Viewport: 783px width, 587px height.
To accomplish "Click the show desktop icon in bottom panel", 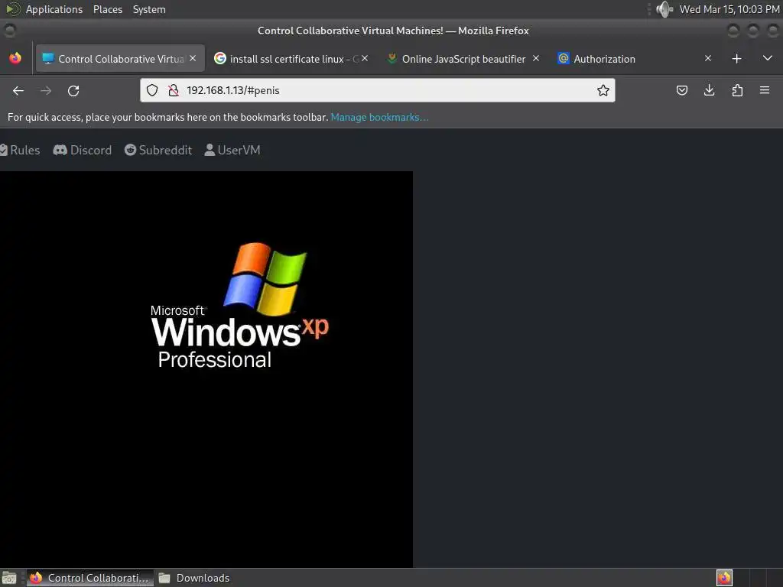I will point(9,578).
